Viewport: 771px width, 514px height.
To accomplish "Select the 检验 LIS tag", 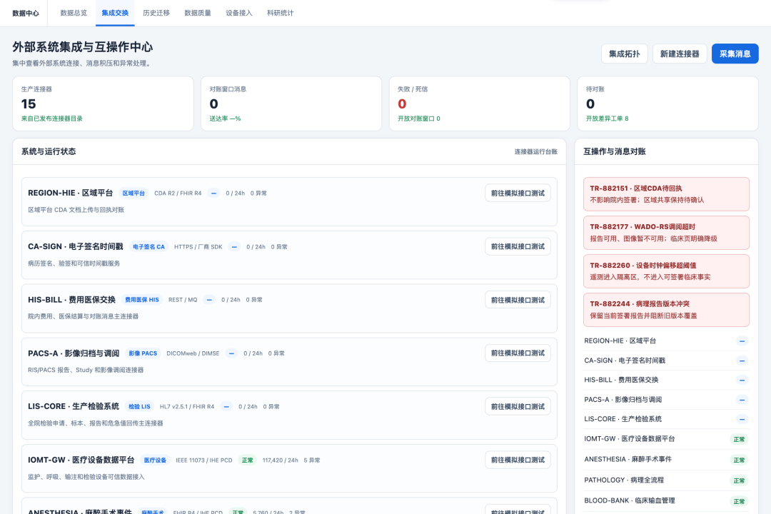I will click(139, 407).
